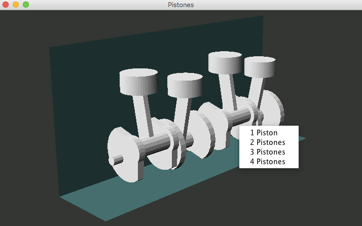Select "4 Pistones" in the context menu

[x=269, y=162]
